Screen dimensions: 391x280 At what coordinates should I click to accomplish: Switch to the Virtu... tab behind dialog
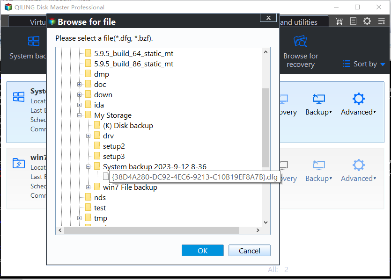[x=28, y=22]
